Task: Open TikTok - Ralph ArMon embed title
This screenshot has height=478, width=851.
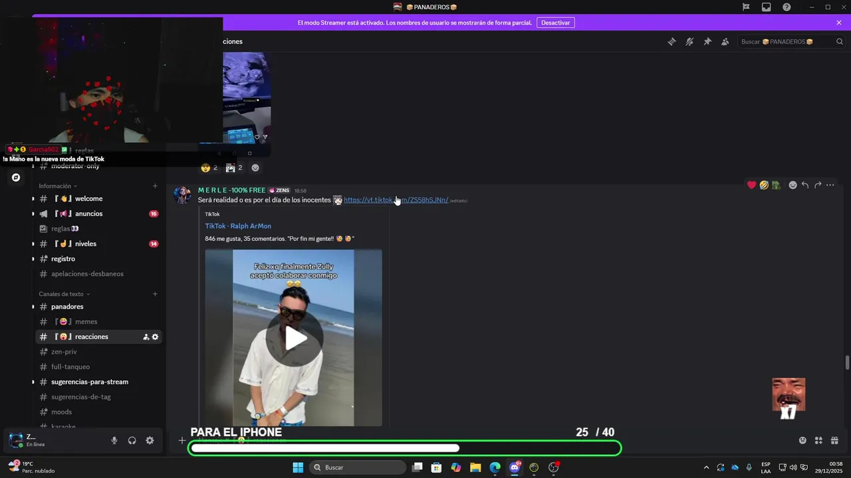Action: 238,226
